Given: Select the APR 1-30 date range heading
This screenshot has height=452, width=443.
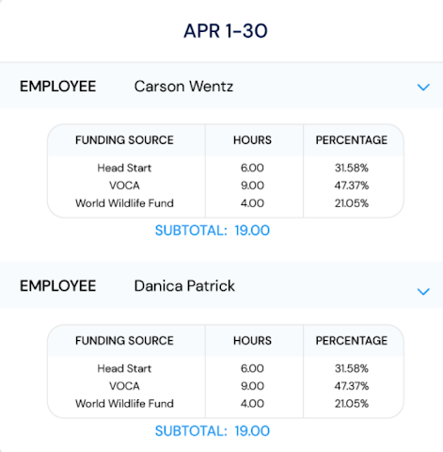Looking at the screenshot, I should pyautogui.click(x=226, y=31).
